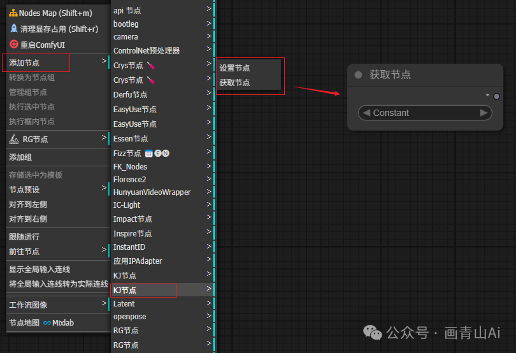Click the output slot circle on 获取节点 node

click(497, 96)
